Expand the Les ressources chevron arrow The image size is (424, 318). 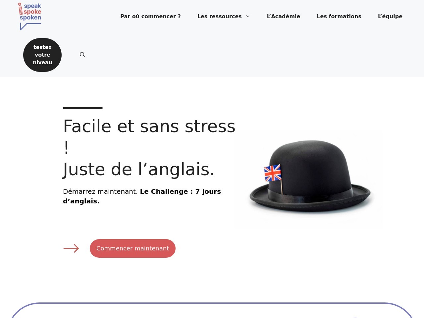click(x=248, y=16)
